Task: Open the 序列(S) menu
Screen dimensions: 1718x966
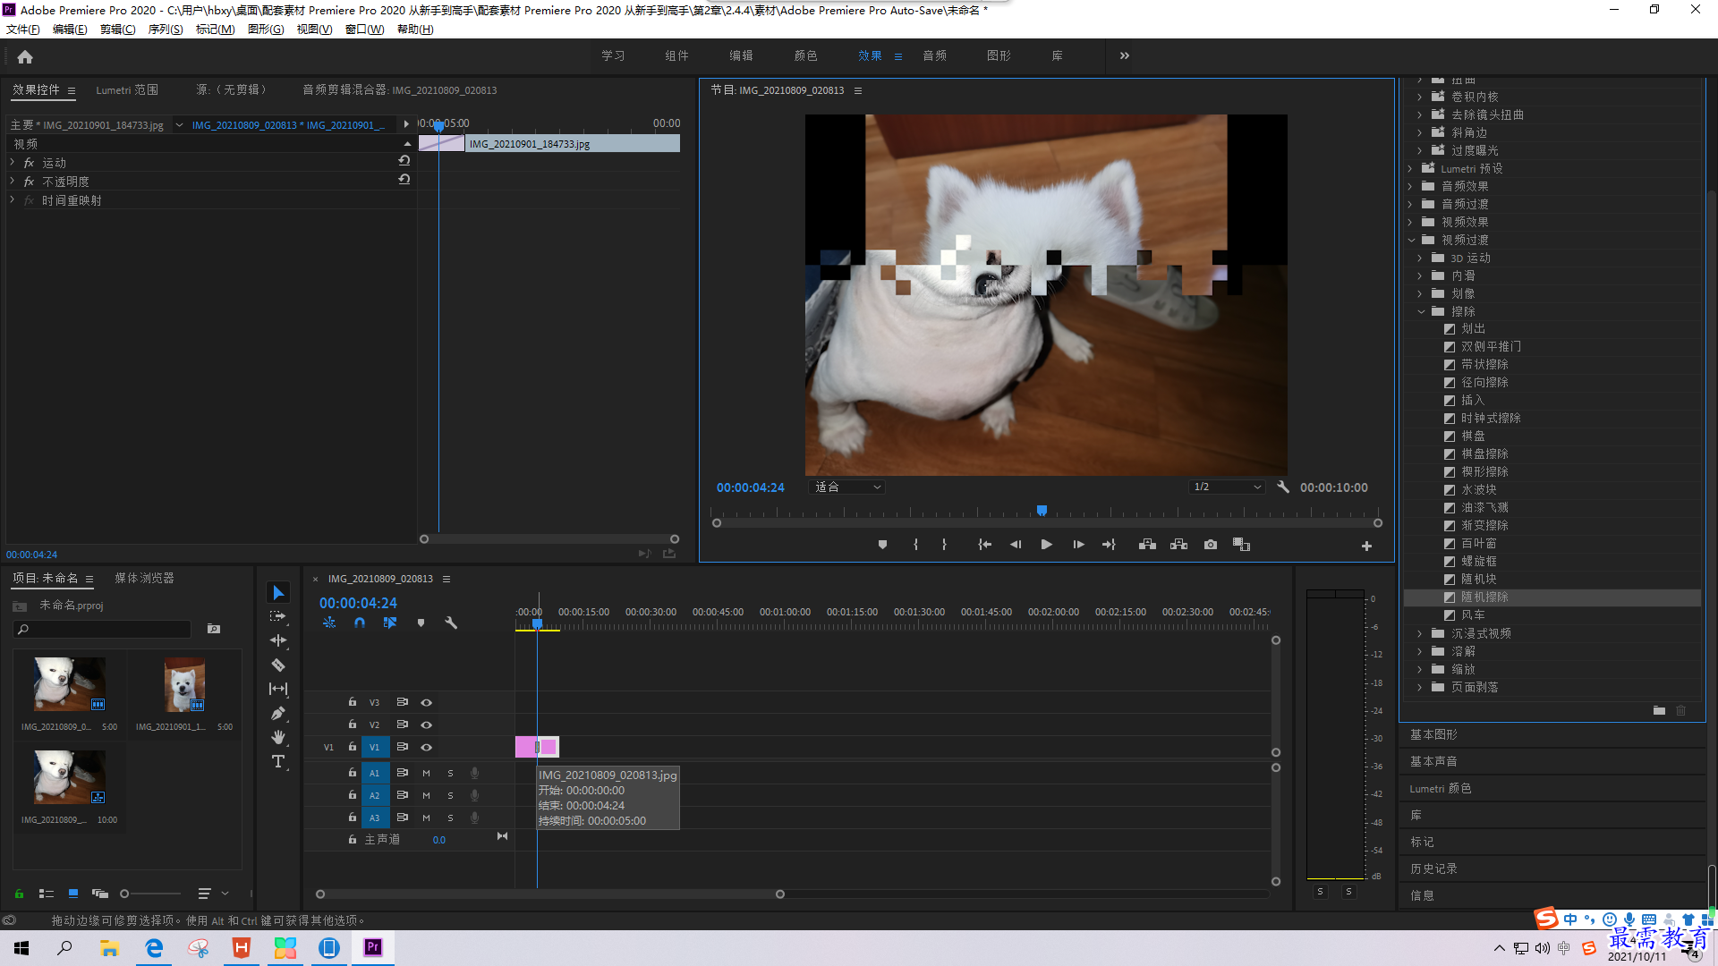Action: 166,30
